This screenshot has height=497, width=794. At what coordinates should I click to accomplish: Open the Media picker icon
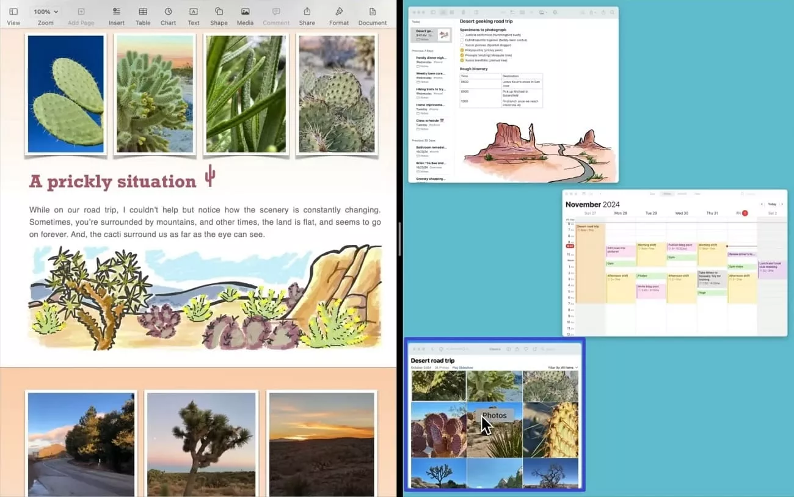pyautogui.click(x=245, y=12)
